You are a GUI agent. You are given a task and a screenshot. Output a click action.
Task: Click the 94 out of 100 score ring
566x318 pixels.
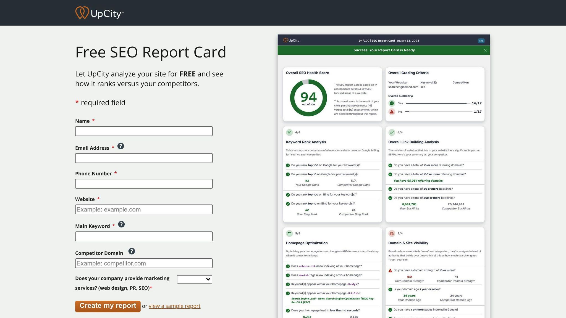point(308,98)
